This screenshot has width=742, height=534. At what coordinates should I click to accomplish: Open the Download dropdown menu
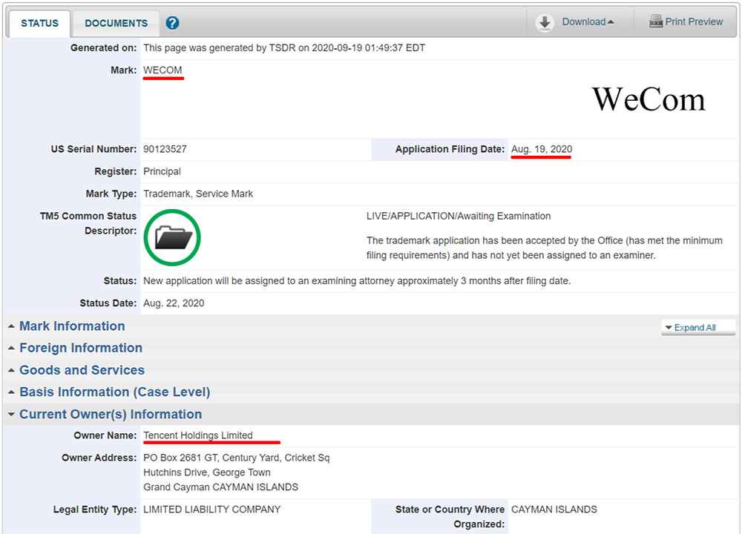click(x=588, y=22)
